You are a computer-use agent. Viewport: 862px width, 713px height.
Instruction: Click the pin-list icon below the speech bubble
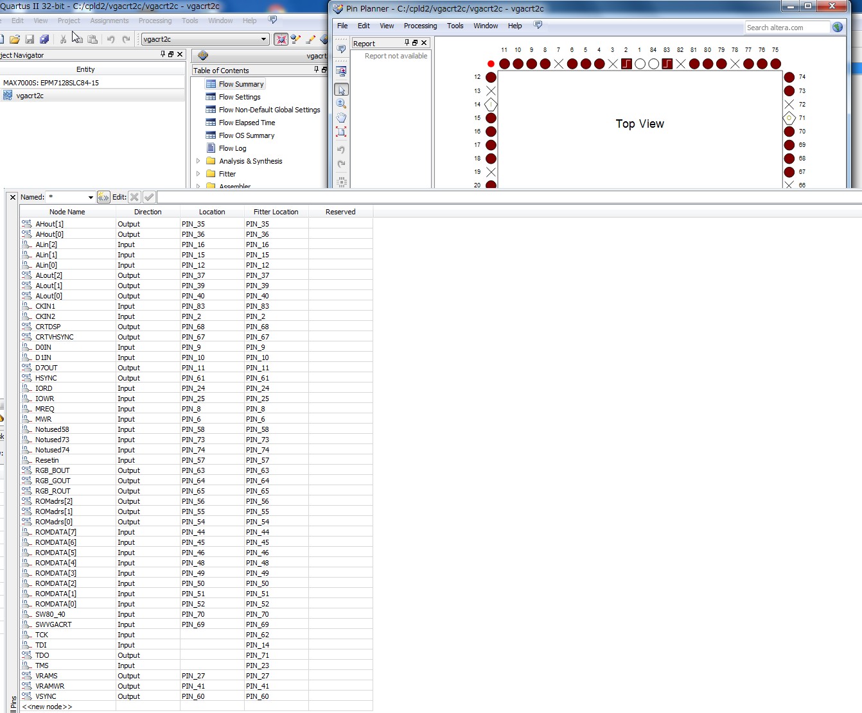pyautogui.click(x=341, y=71)
